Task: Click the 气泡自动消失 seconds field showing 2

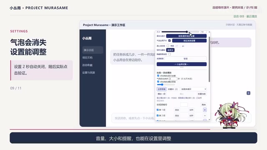Action: (x=173, y=79)
